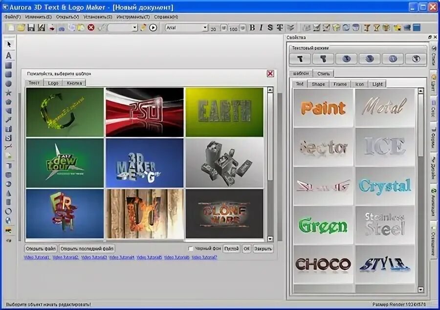Switch to the Стиль tab
Screen dimensions: 440x310
[x=323, y=73]
